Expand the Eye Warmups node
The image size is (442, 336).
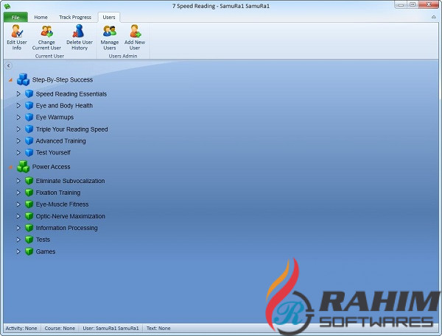(18, 117)
